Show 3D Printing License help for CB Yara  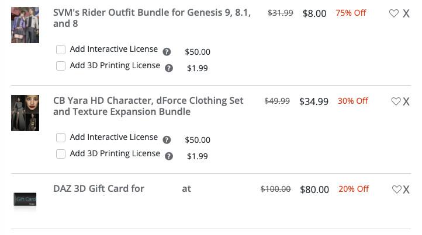tap(169, 156)
